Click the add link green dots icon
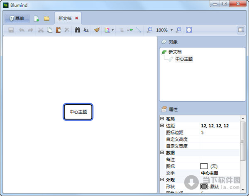This screenshot has width=249, height=196. pos(130,30)
